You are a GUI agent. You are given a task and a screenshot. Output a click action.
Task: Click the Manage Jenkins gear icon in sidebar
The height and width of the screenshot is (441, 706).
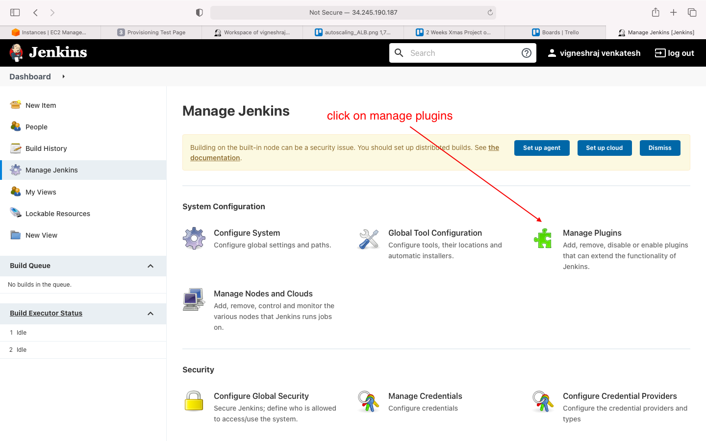(16, 170)
